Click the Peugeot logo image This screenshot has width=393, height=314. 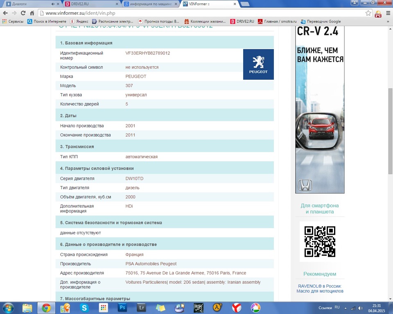point(258,64)
